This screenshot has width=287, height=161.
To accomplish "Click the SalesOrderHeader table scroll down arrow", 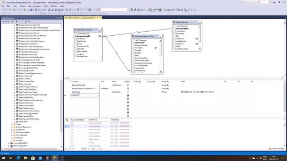I will click(x=161, y=72).
